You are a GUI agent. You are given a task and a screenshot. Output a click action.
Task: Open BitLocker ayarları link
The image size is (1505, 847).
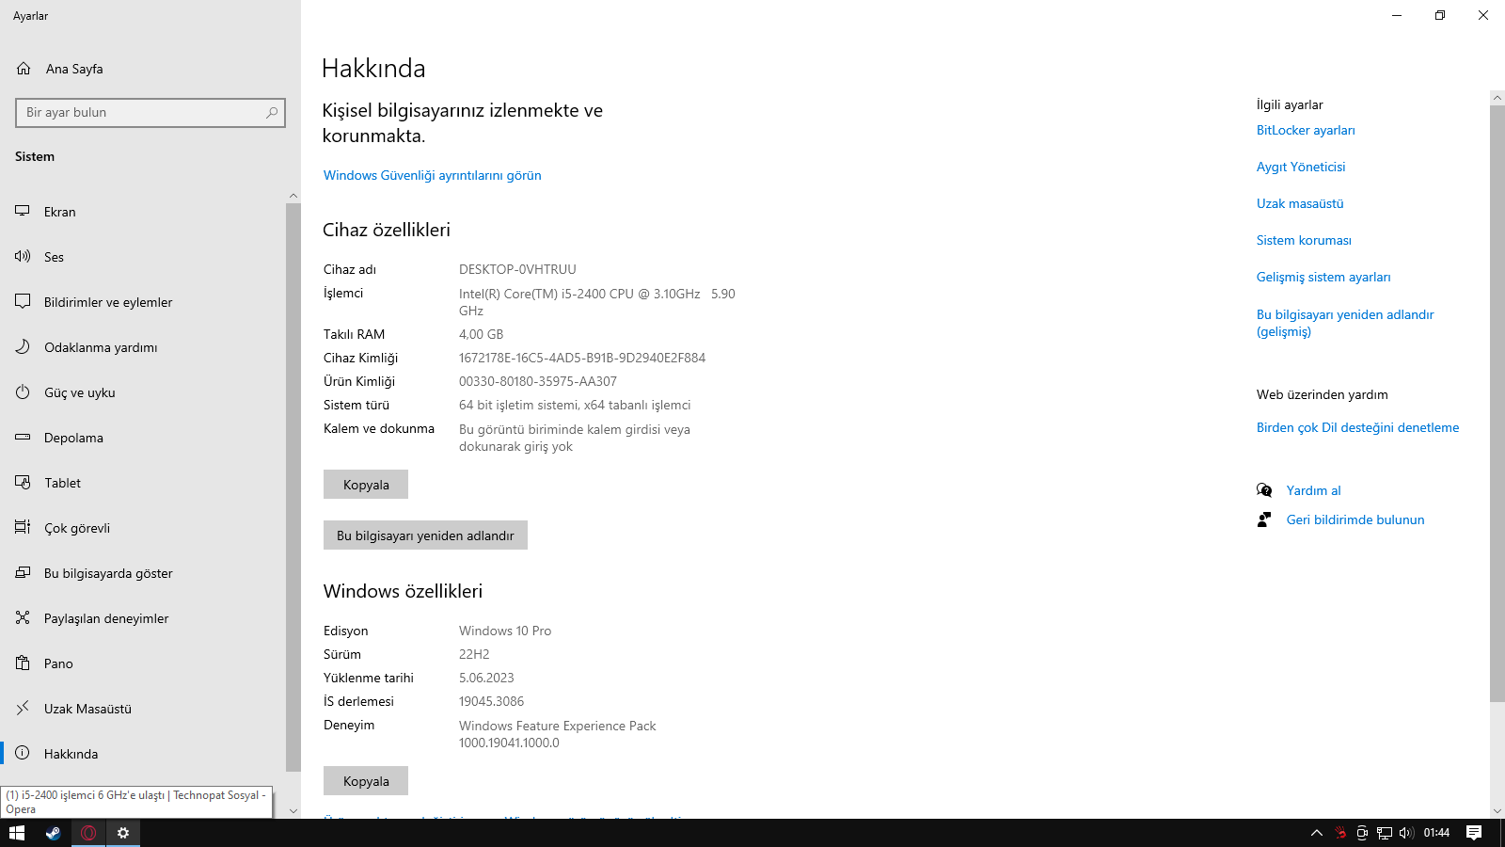(x=1306, y=131)
